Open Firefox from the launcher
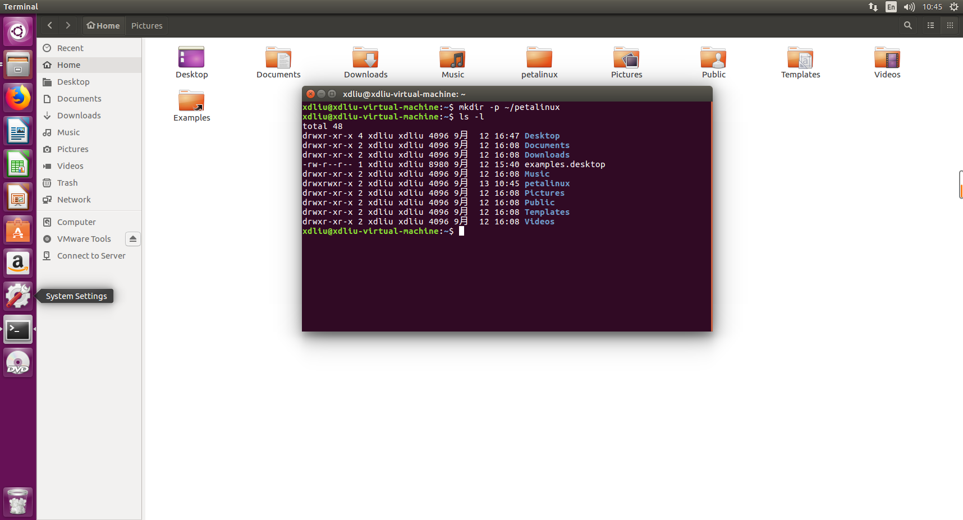Image resolution: width=963 pixels, height=520 pixels. (x=17, y=97)
